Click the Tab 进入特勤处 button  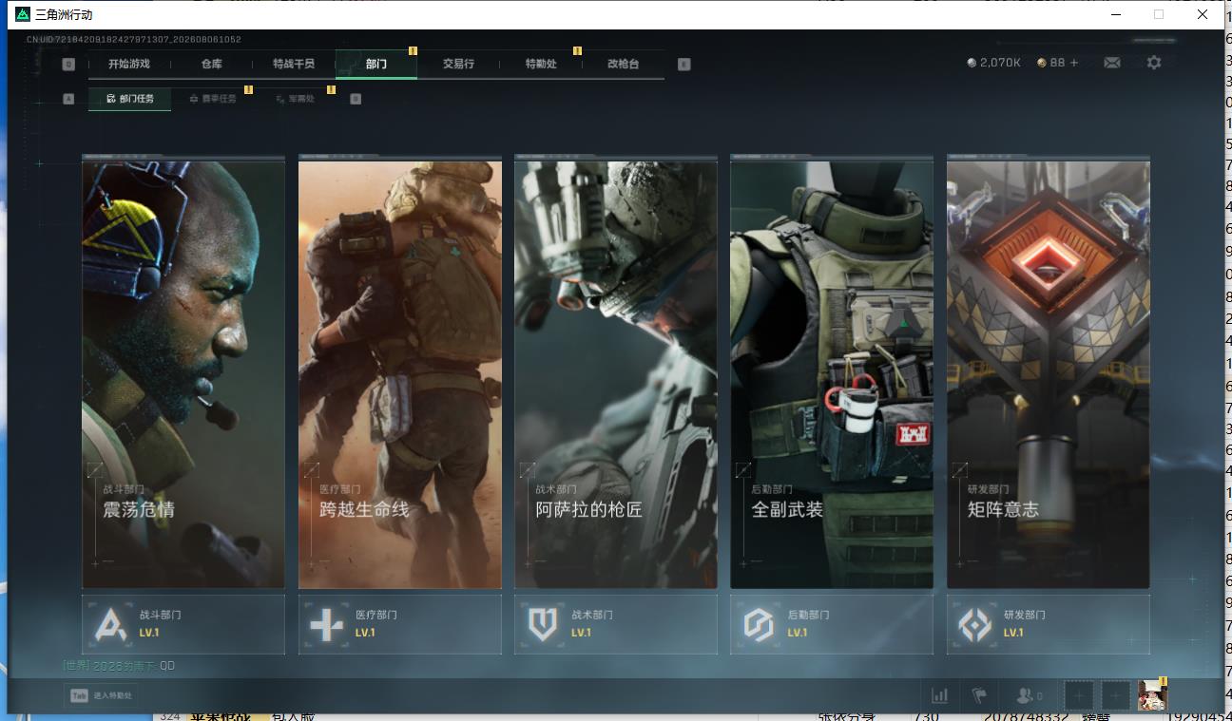click(101, 695)
